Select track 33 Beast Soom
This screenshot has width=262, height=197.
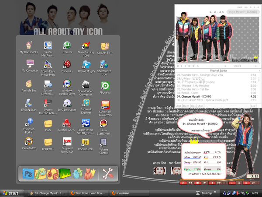tap(216, 93)
